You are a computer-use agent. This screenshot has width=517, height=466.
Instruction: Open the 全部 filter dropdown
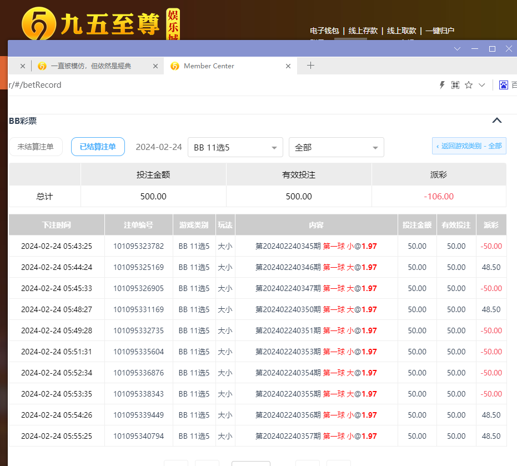click(x=336, y=148)
